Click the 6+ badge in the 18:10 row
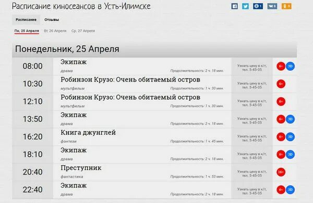313x203 pixels. 281,155
